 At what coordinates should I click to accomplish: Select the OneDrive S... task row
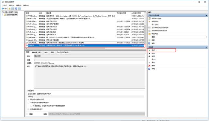pos(85,37)
